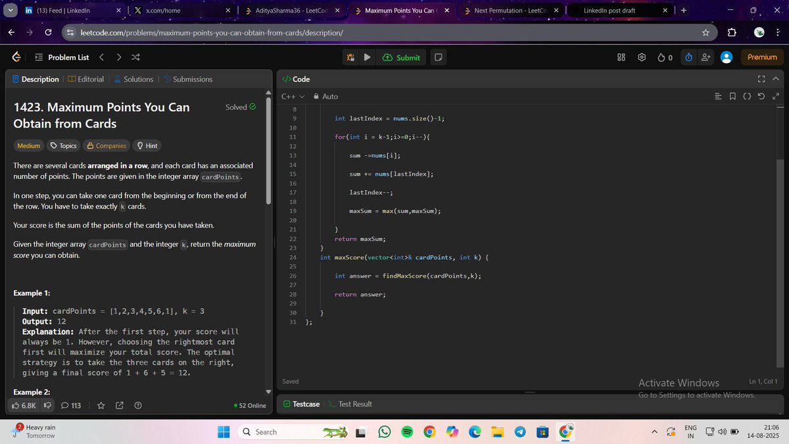This screenshot has height=444, width=789.
Task: Open Spotify from taskbar
Action: [x=407, y=432]
